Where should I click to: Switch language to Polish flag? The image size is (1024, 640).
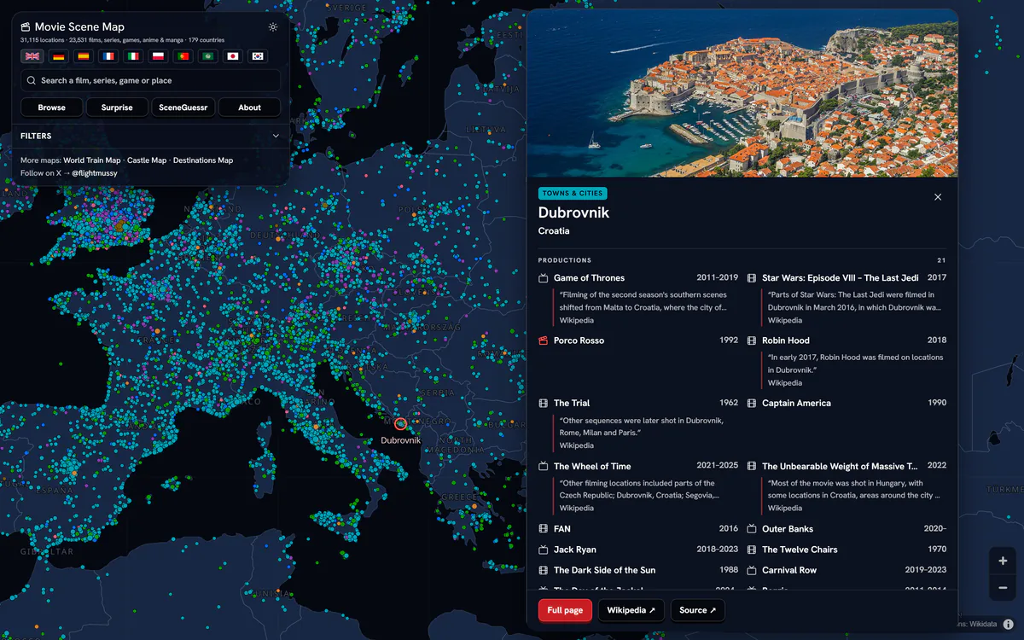coord(157,56)
